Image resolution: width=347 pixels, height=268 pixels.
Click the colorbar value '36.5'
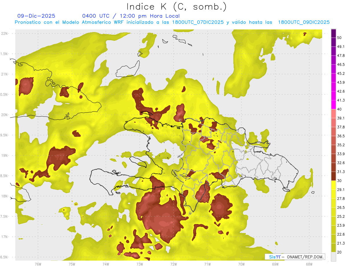pos(341,136)
